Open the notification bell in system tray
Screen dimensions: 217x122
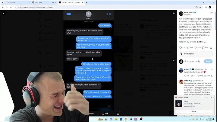tap(213, 119)
